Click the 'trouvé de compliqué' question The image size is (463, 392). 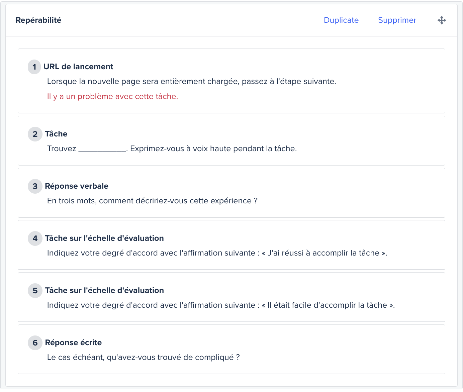pyautogui.click(x=143, y=358)
